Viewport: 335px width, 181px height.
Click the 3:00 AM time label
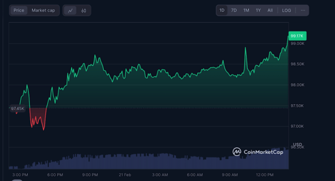tap(160, 175)
